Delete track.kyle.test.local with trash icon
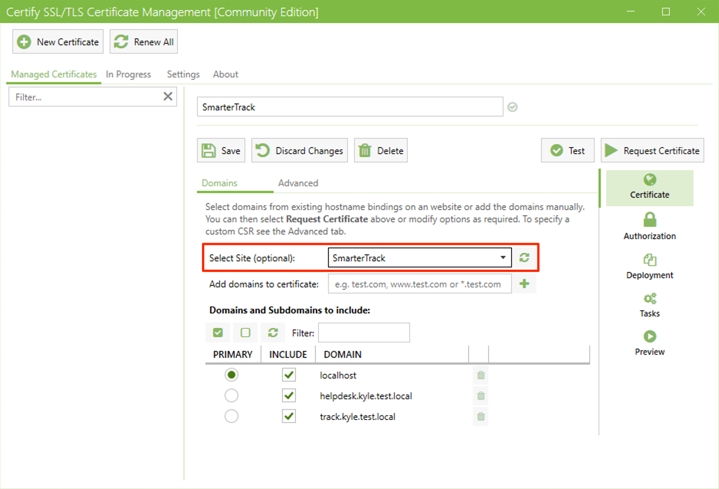Image resolution: width=719 pixels, height=489 pixels. pos(481,416)
